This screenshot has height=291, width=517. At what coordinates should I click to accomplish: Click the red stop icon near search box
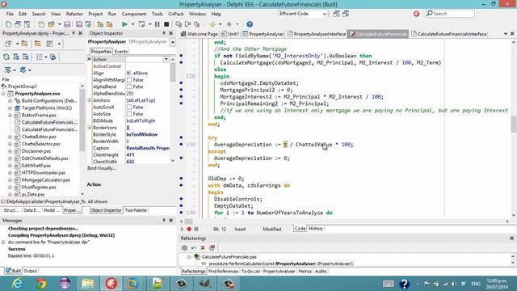click(417, 14)
